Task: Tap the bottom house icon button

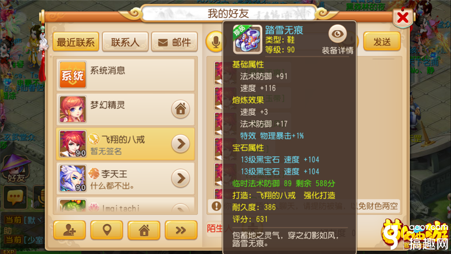Action: [x=144, y=230]
